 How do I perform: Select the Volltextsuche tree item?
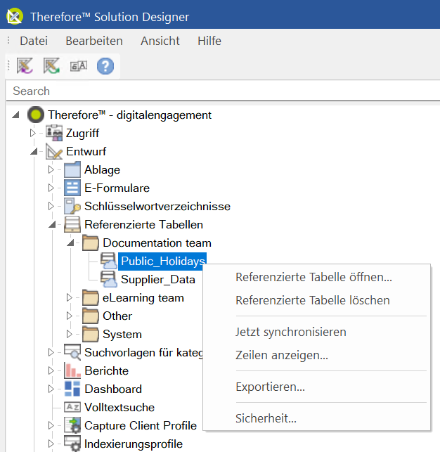coord(119,407)
